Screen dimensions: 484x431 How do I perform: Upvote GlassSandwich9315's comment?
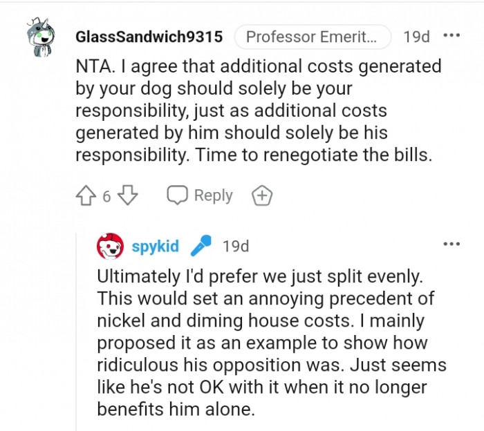coord(85,195)
